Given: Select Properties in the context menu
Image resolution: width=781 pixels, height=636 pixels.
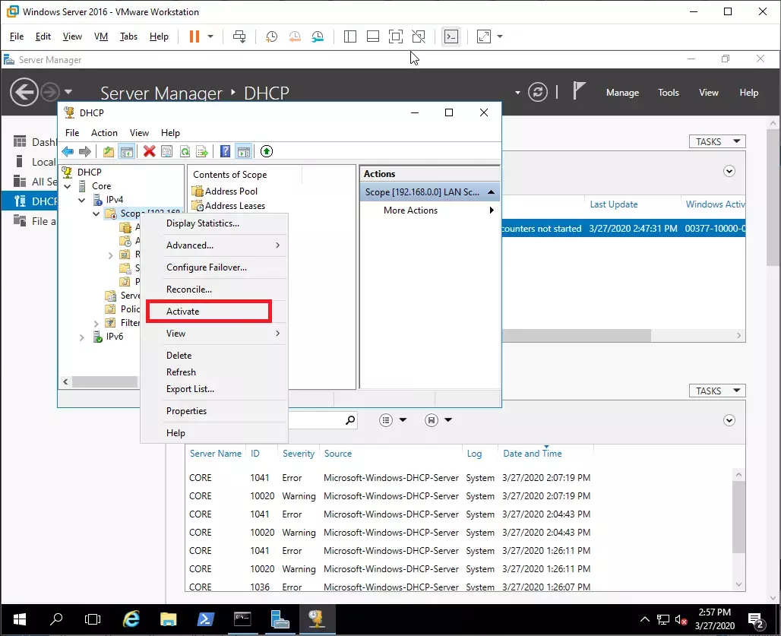Looking at the screenshot, I should tap(186, 411).
